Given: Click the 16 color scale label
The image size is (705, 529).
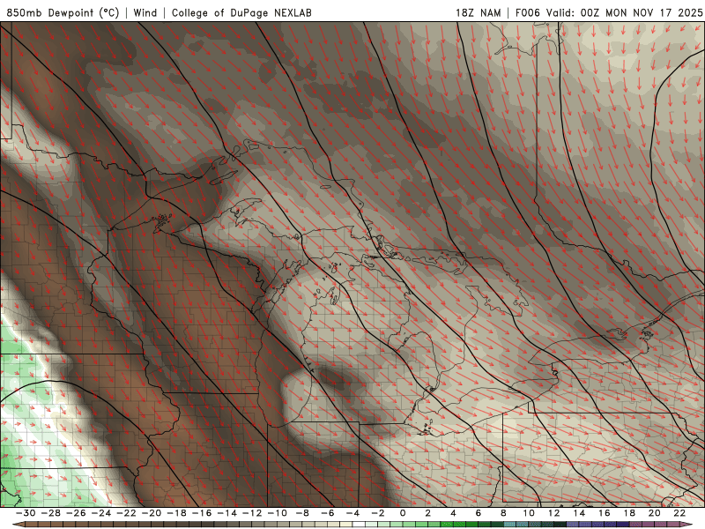Looking at the screenshot, I should [x=605, y=513].
